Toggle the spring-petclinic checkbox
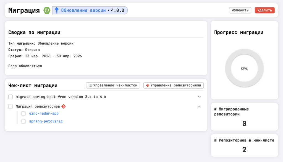This screenshot has width=283, height=162. pyautogui.click(x=23, y=121)
